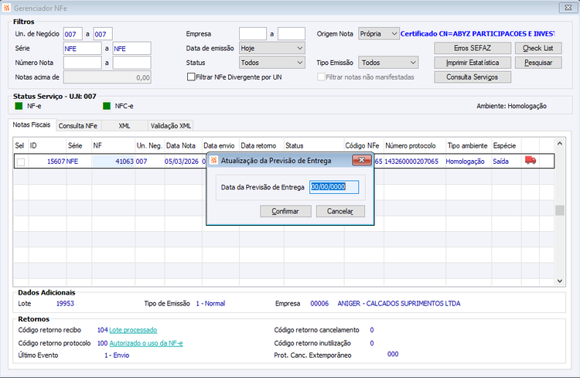This screenshot has width=580, height=378.
Task: Open the Lote processado link
Action: (x=133, y=330)
